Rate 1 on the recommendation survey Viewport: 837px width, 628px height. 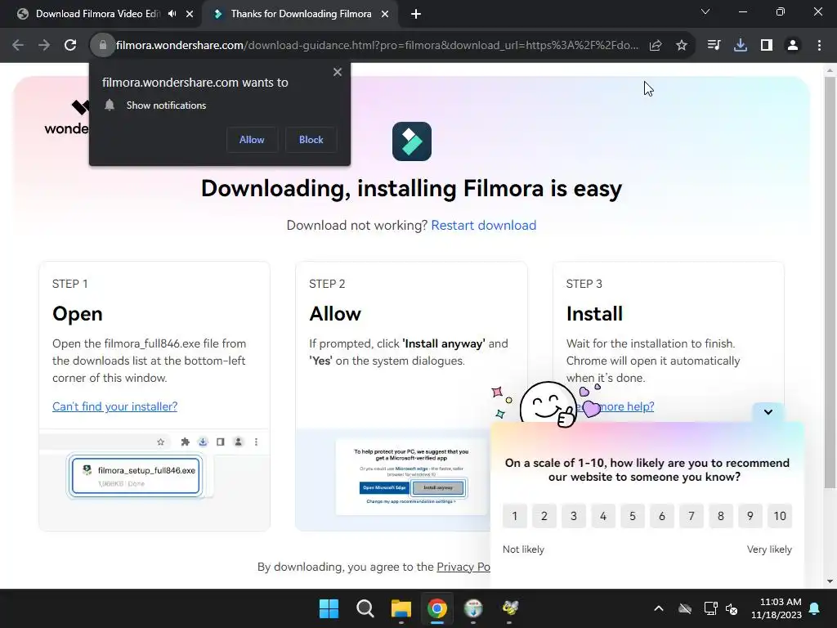515,516
